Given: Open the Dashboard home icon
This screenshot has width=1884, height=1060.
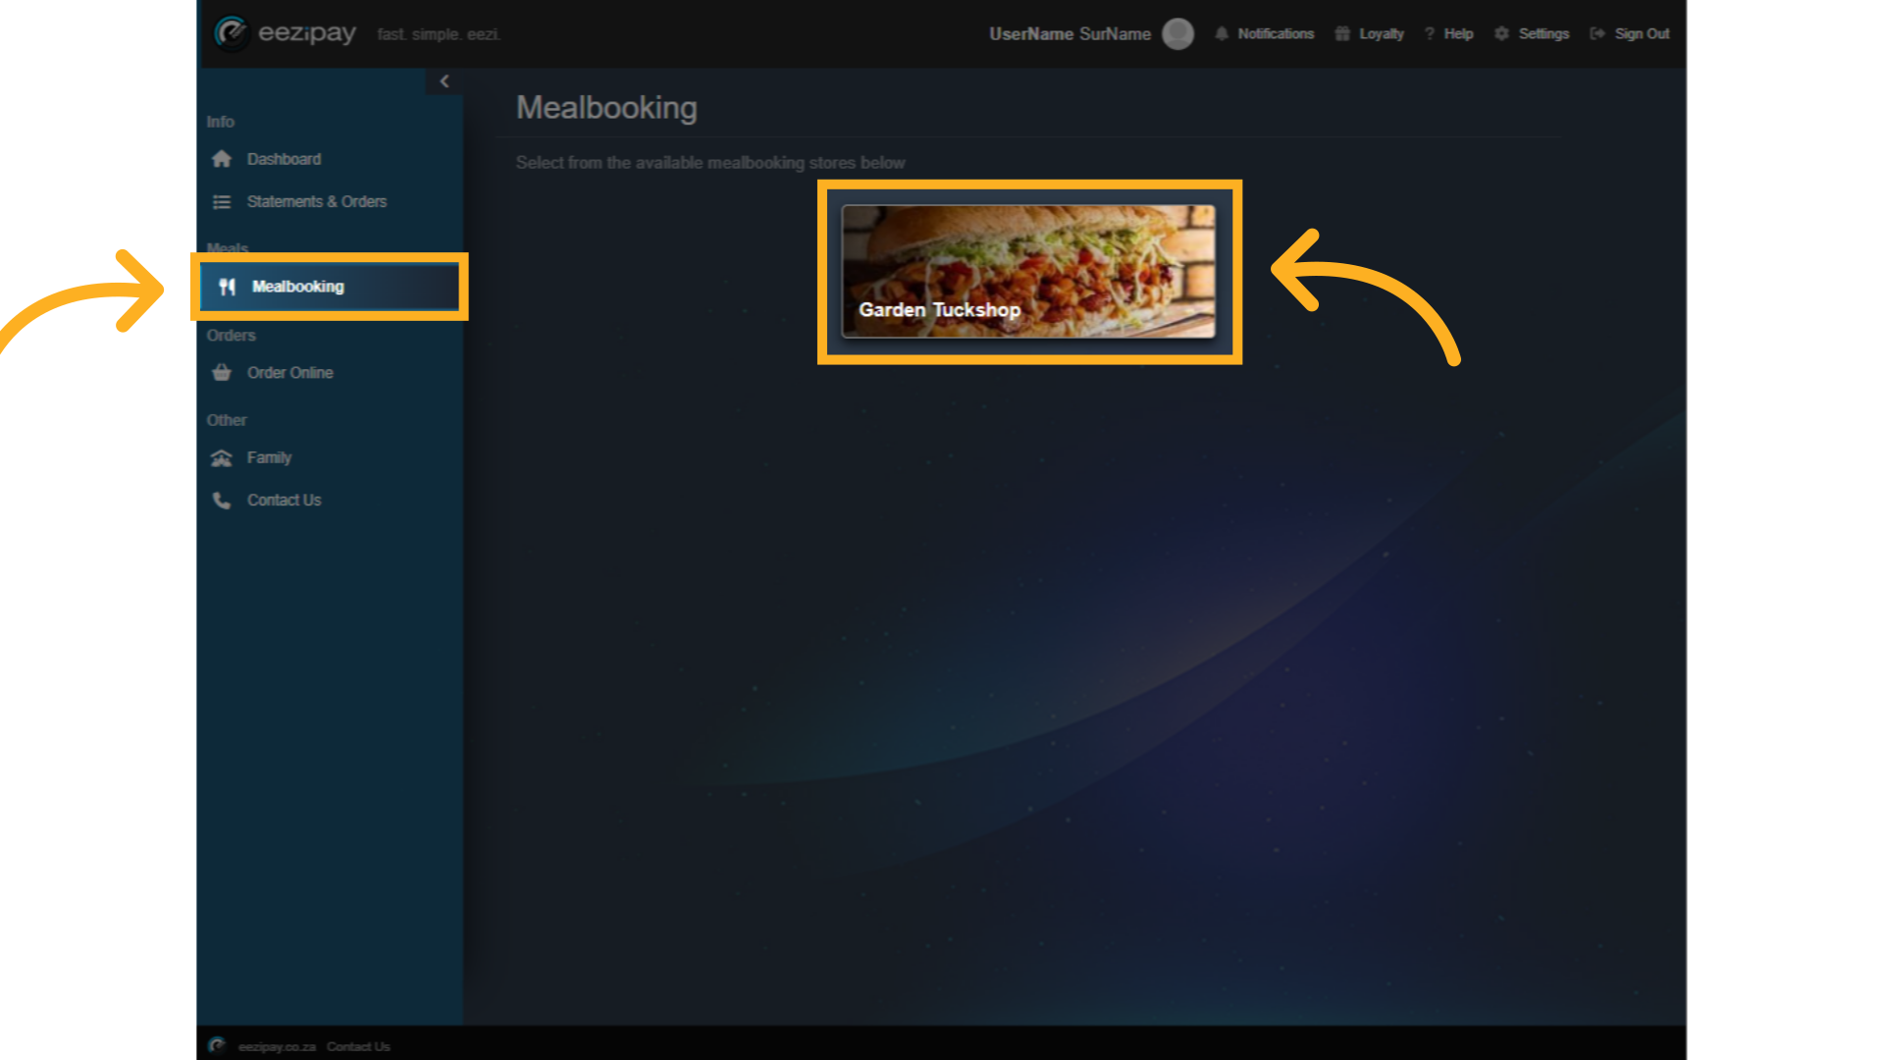Looking at the screenshot, I should click(x=222, y=159).
